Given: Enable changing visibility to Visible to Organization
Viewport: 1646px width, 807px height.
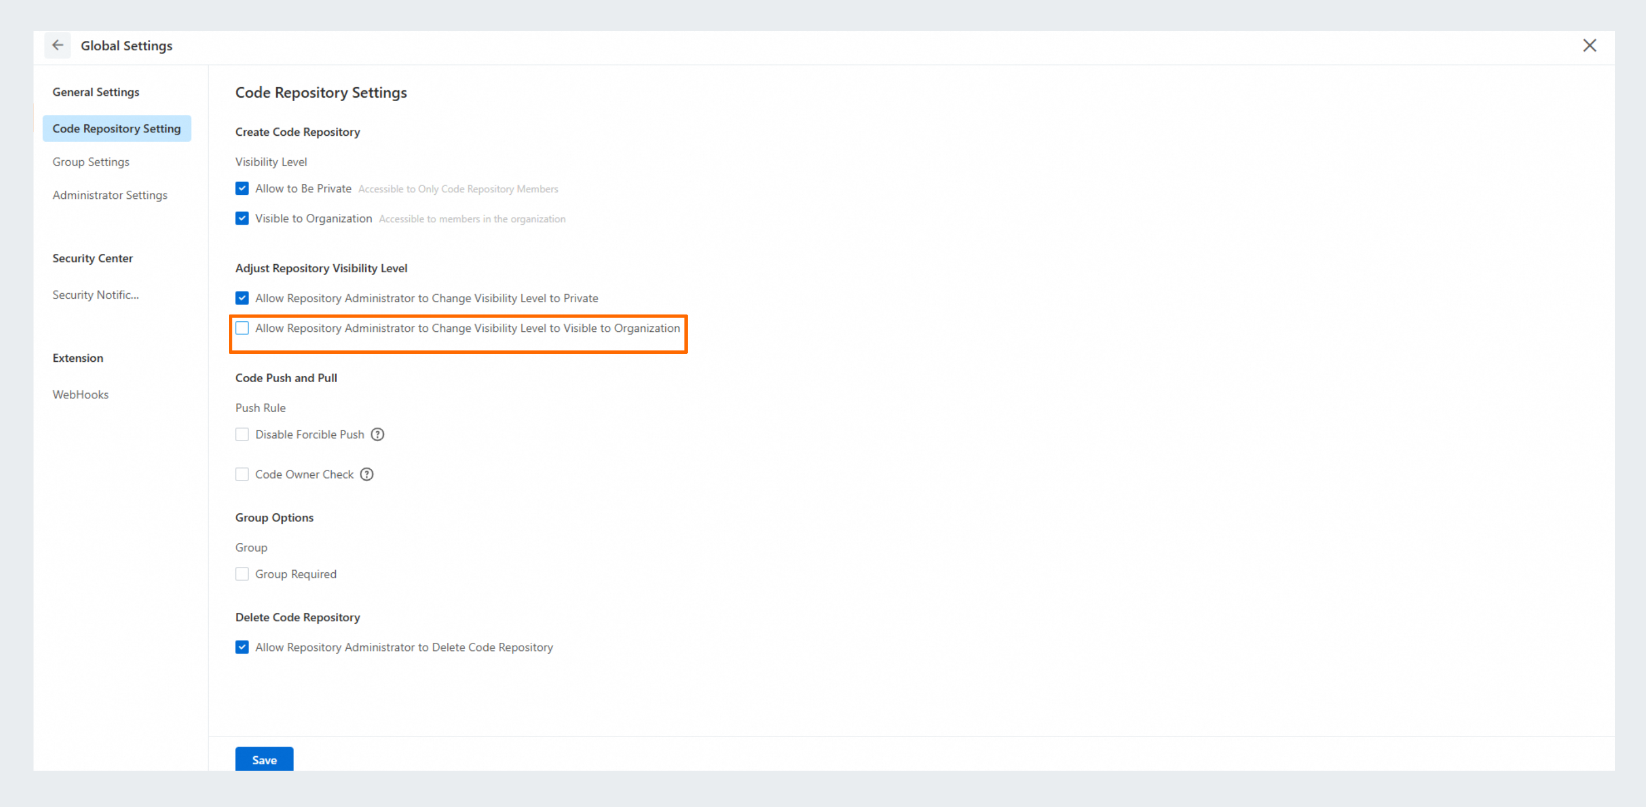Looking at the screenshot, I should pos(242,328).
